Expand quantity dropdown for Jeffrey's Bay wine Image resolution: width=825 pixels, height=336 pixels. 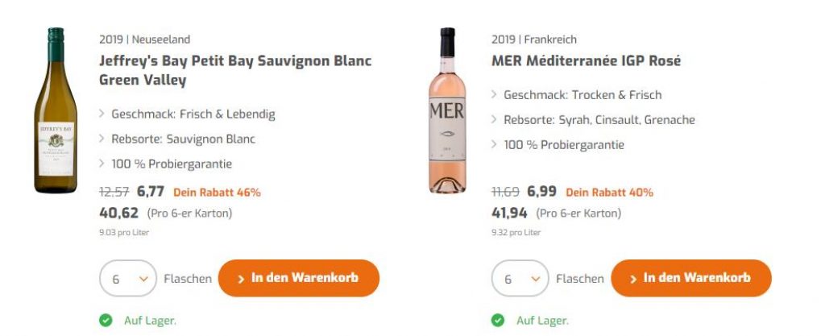coord(127,279)
